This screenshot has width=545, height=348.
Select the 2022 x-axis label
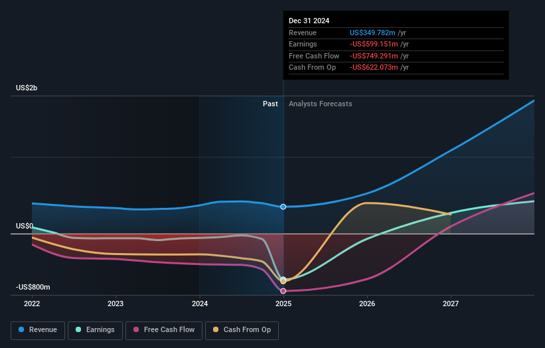pos(32,304)
